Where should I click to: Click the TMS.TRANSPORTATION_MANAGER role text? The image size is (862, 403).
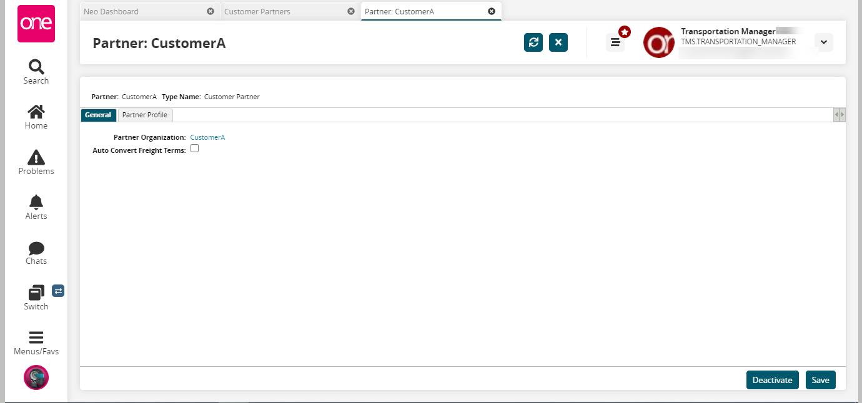[738, 42]
